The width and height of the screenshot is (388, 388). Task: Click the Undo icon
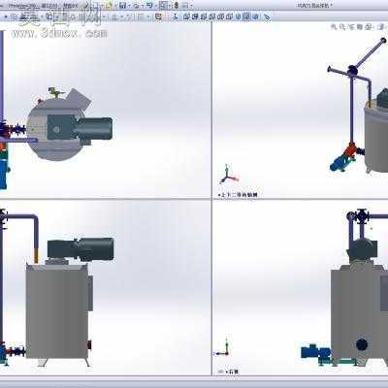[149, 5]
